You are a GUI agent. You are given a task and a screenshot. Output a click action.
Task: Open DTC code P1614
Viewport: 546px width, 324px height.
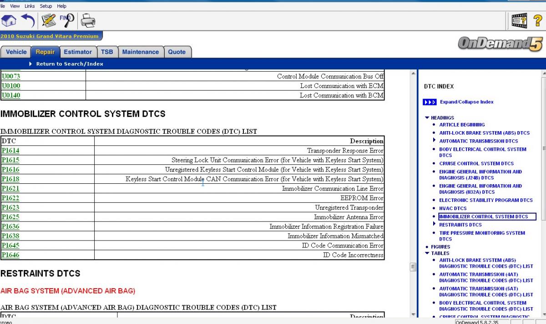pyautogui.click(x=10, y=151)
